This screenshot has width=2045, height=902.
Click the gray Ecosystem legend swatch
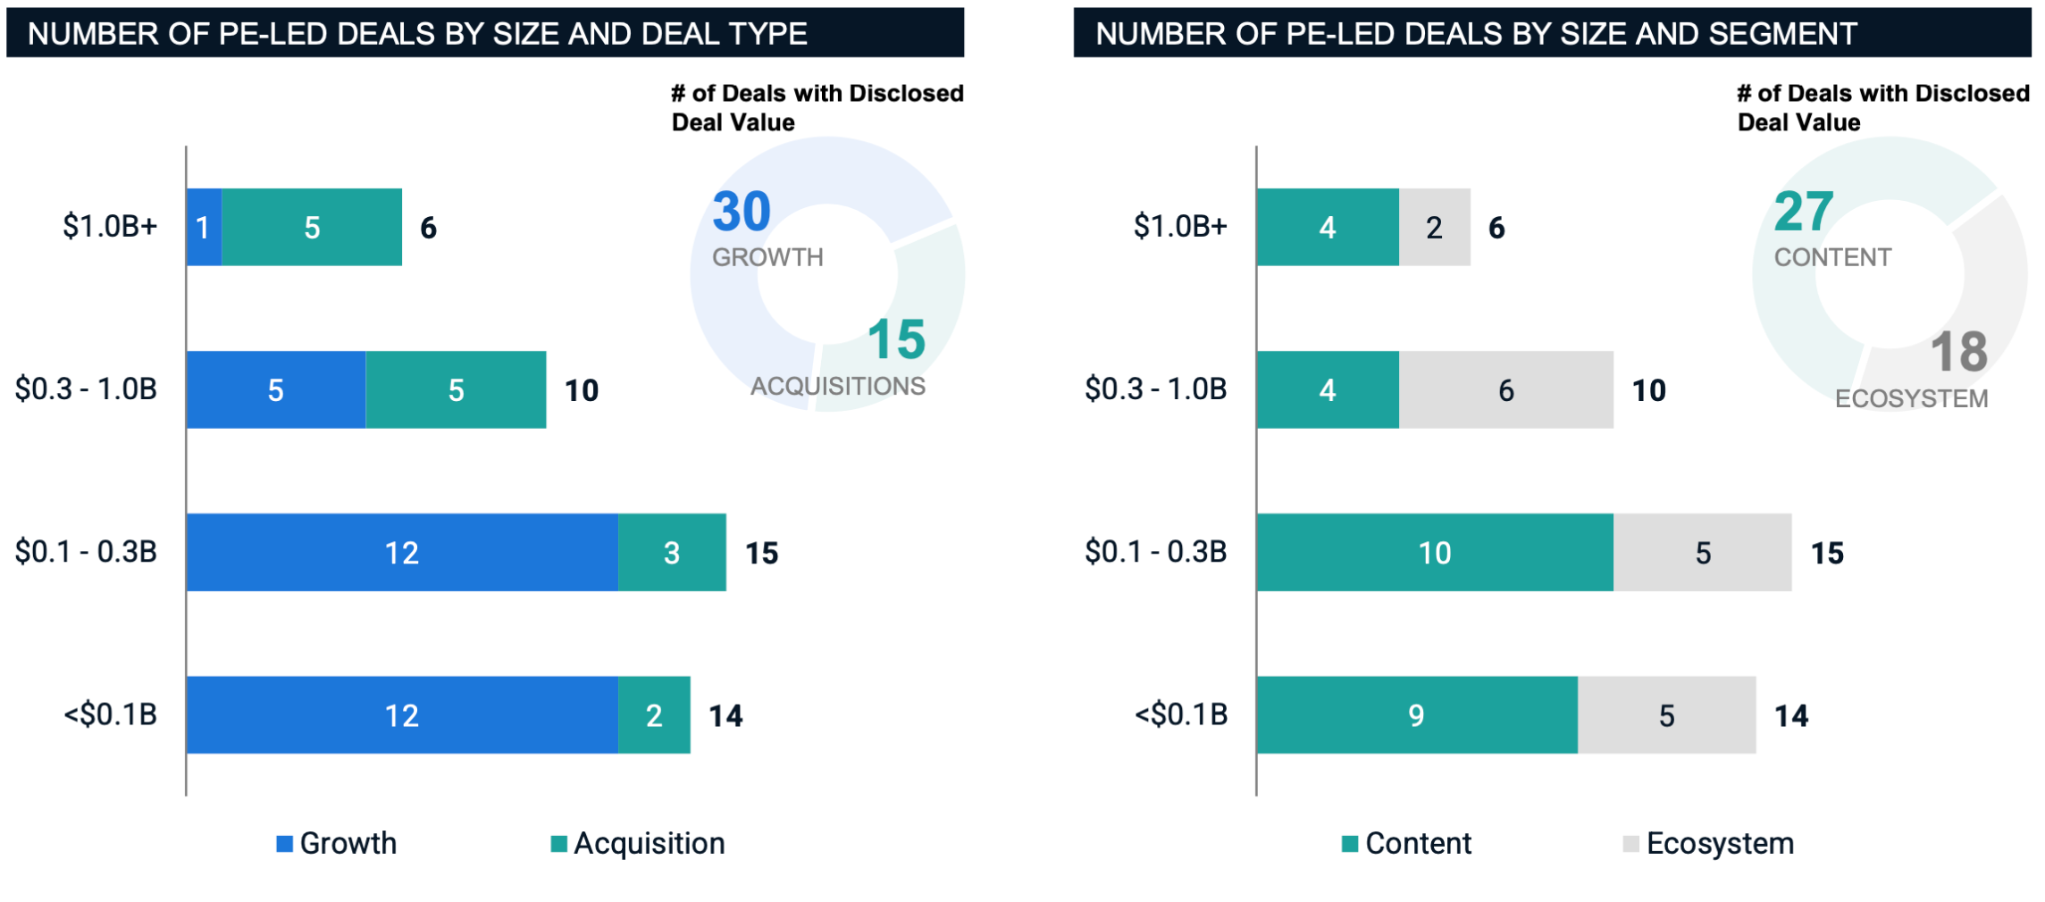pyautogui.click(x=1631, y=844)
